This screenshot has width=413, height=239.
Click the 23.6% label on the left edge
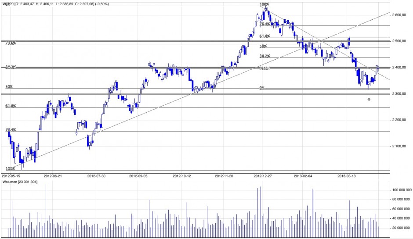[x=11, y=43]
